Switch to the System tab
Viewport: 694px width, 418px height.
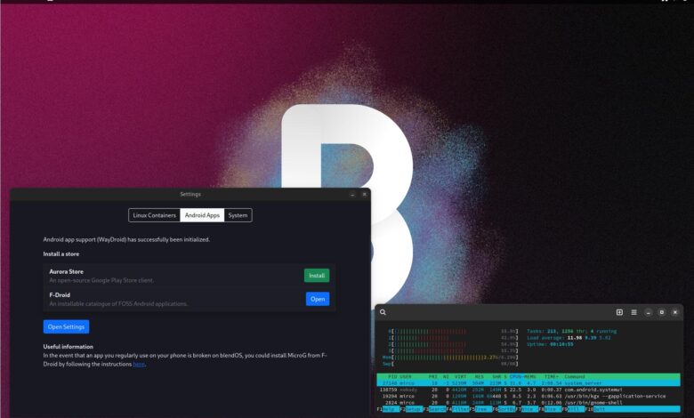(x=238, y=215)
